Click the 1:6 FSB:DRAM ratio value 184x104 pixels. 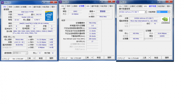point(93,26)
